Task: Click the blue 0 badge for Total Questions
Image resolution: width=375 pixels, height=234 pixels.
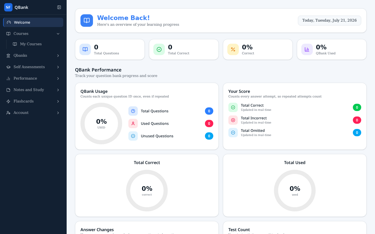Action: 209,111
